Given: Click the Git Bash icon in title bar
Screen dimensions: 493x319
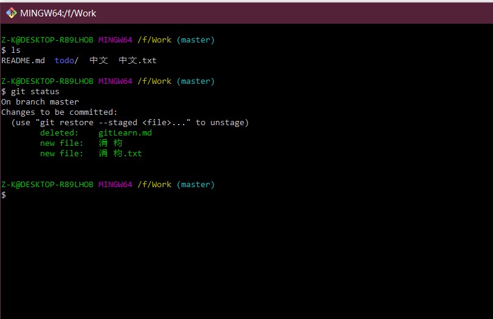Looking at the screenshot, I should pyautogui.click(x=12, y=13).
